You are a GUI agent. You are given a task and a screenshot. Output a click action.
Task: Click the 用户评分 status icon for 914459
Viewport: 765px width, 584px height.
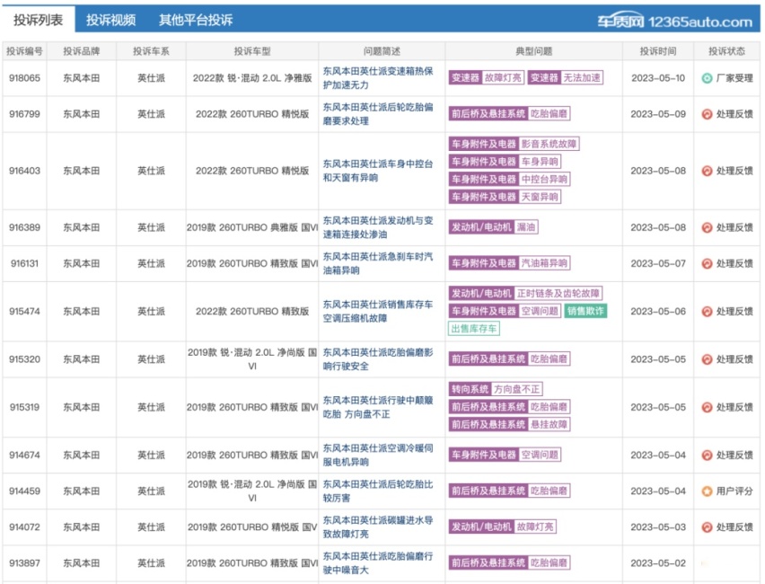point(707,491)
